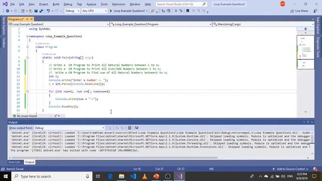Open the Edit menu
This screenshot has height=181, width=322.
pyautogui.click(x=22, y=4)
